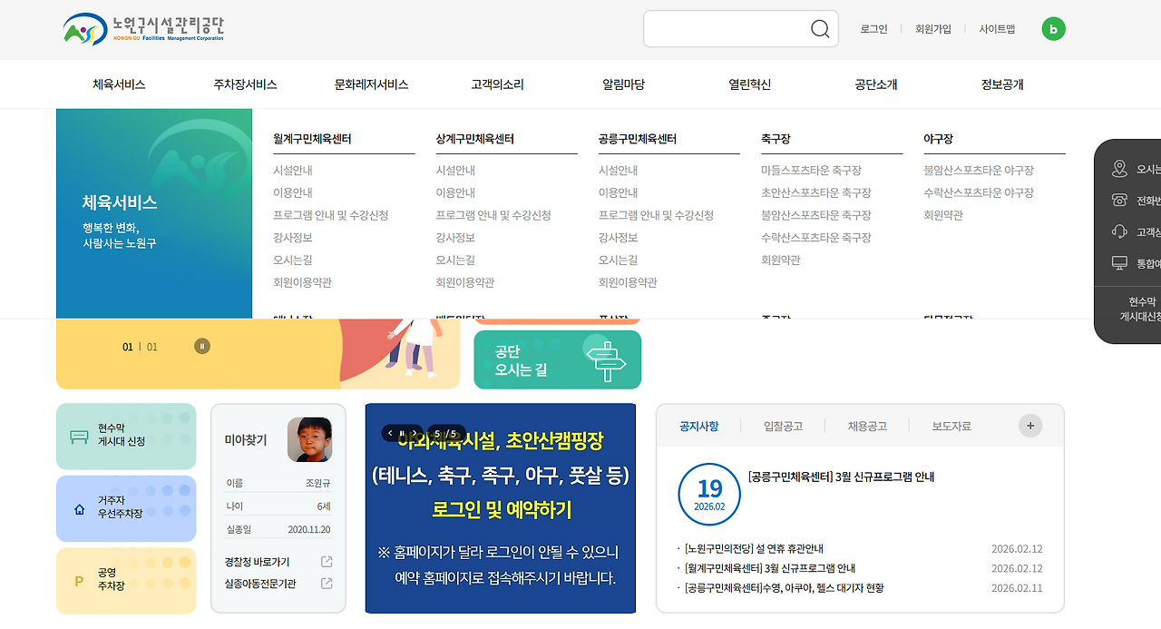Screen dimensions: 1161x629
Task: Open 공단 오시는 길 green banner
Action: pos(558,359)
